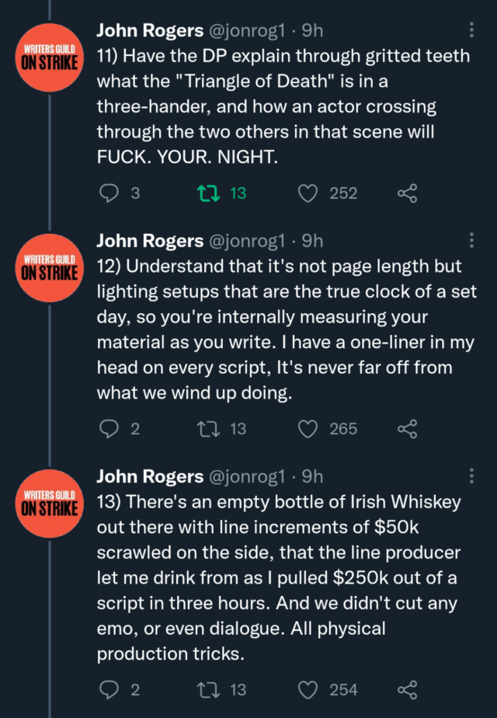Open the 9h timestamp on tweet 13

[312, 476]
